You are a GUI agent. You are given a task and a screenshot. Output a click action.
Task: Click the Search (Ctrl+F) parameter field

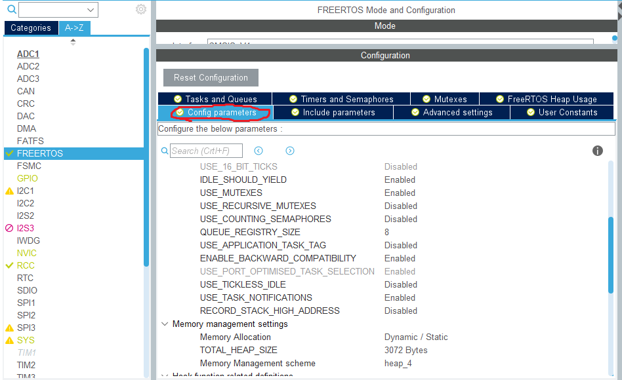tap(206, 151)
